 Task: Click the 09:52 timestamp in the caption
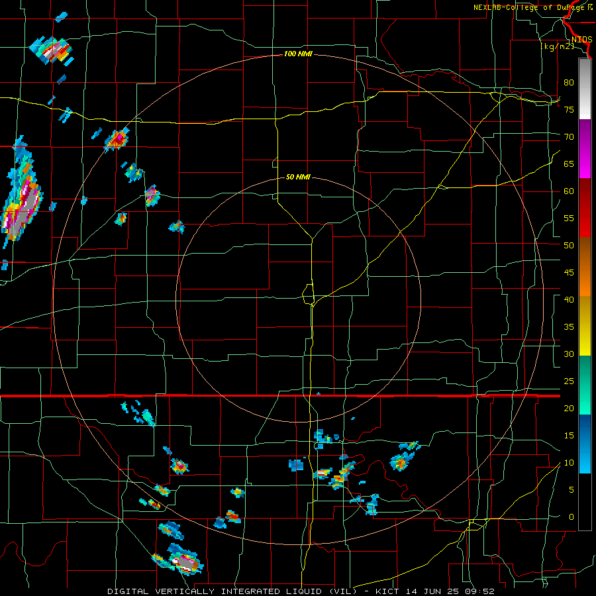(479, 591)
